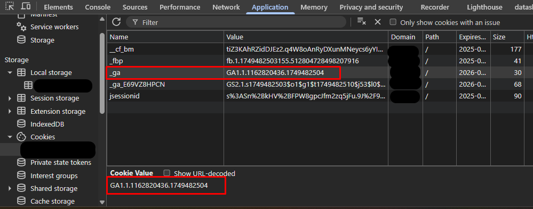Viewport: 533px width, 209px height.
Task: Expand the Shared storage node
Action: click(10, 188)
